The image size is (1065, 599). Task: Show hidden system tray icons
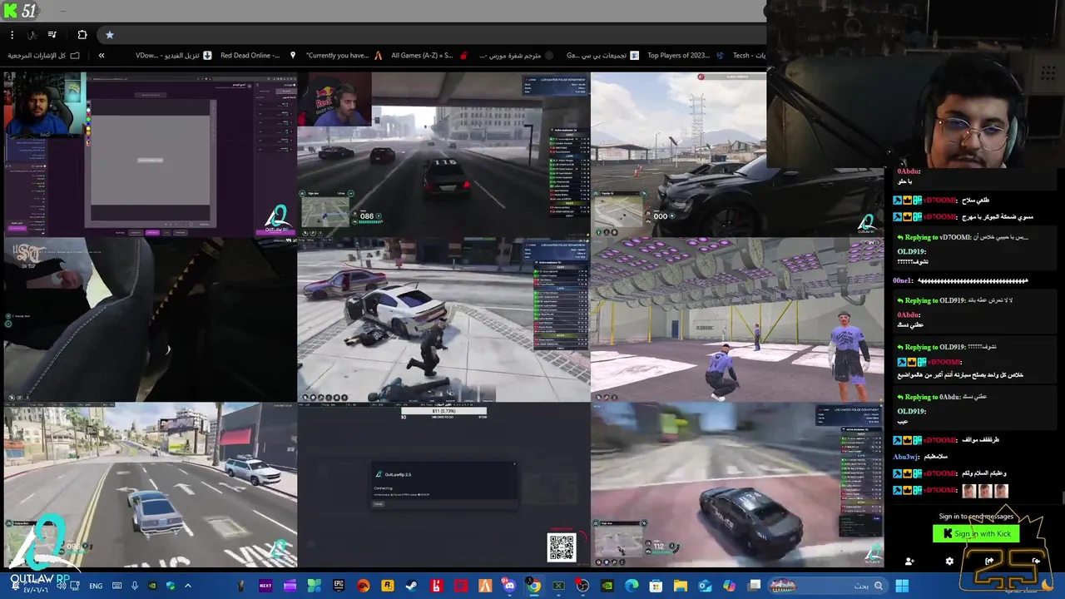187,586
